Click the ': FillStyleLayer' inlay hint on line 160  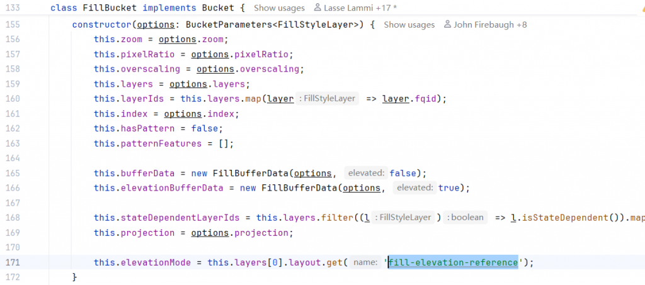pos(327,99)
